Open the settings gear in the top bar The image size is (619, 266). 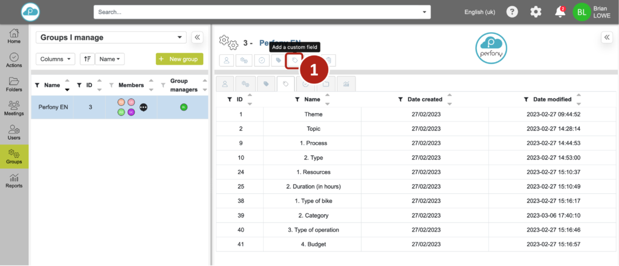point(536,12)
